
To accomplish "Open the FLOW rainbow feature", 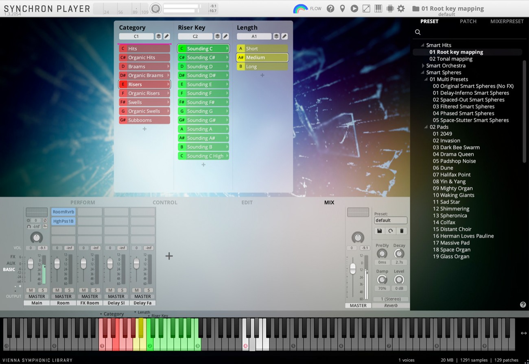I will pos(301,8).
